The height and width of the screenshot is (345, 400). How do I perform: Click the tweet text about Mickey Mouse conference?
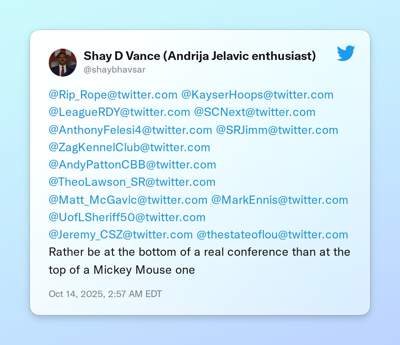199,261
